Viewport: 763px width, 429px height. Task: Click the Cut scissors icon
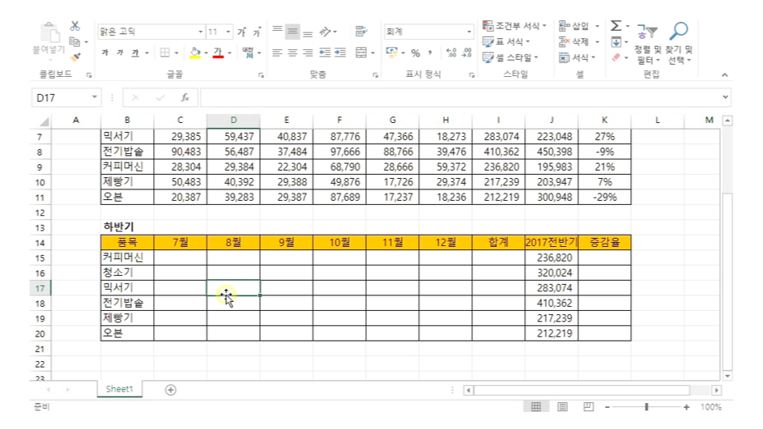pyautogui.click(x=75, y=26)
